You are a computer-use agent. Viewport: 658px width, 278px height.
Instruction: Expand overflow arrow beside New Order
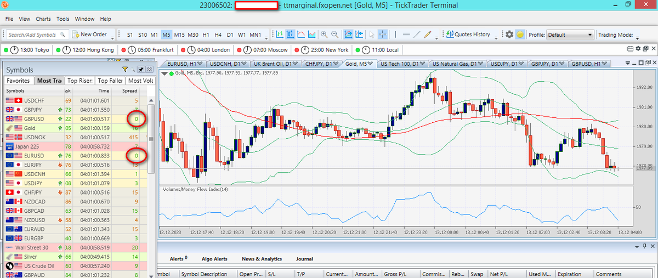pyautogui.click(x=113, y=37)
